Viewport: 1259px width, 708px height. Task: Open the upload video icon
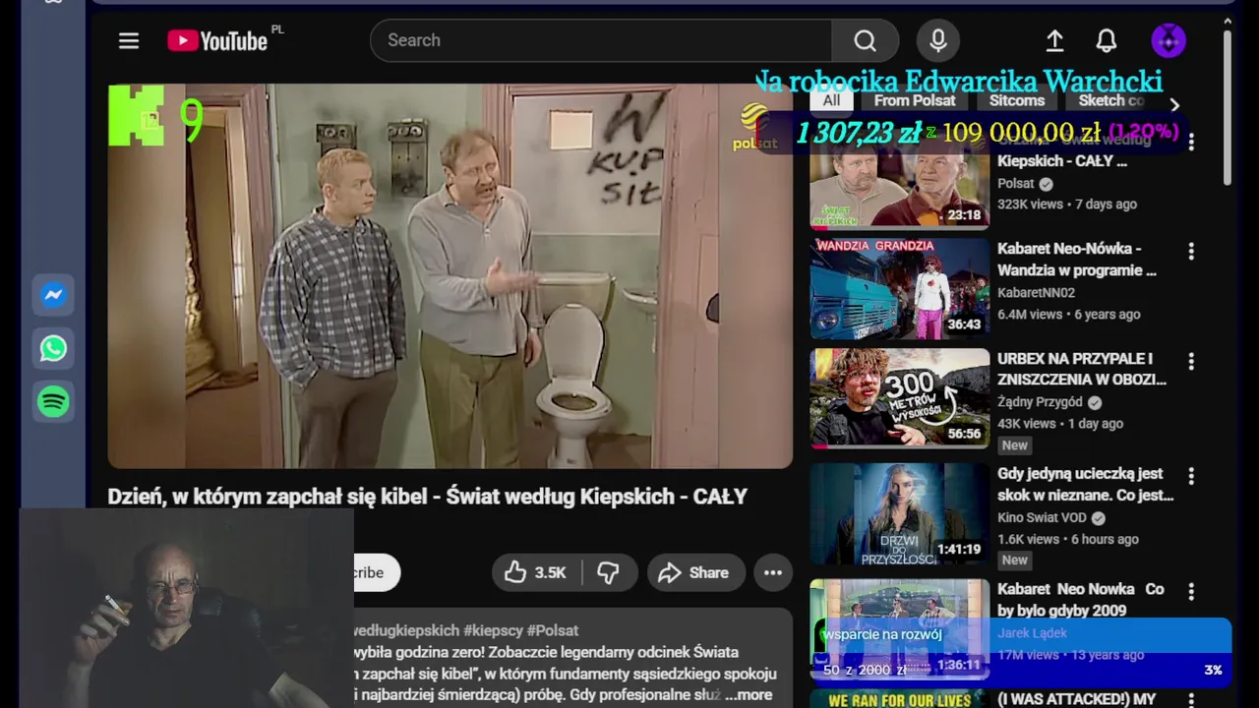coord(1054,40)
